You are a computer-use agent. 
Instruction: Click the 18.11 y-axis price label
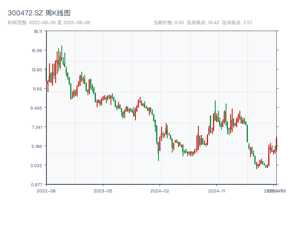click(x=38, y=31)
